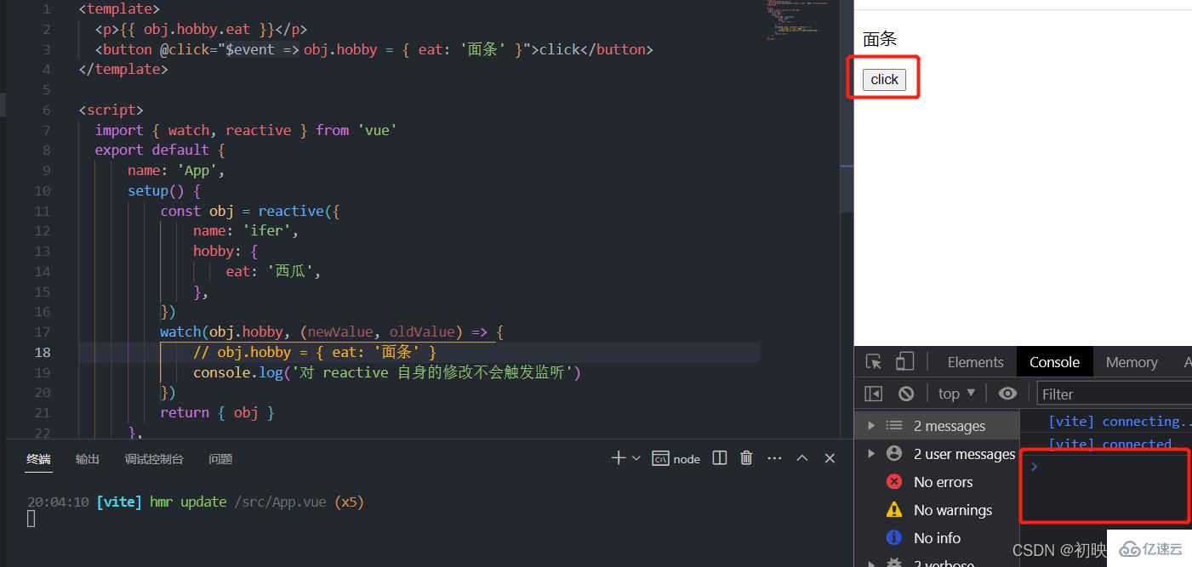The image size is (1192, 567).
Task: Toggle the device emulation icon in DevTools
Action: 904,360
